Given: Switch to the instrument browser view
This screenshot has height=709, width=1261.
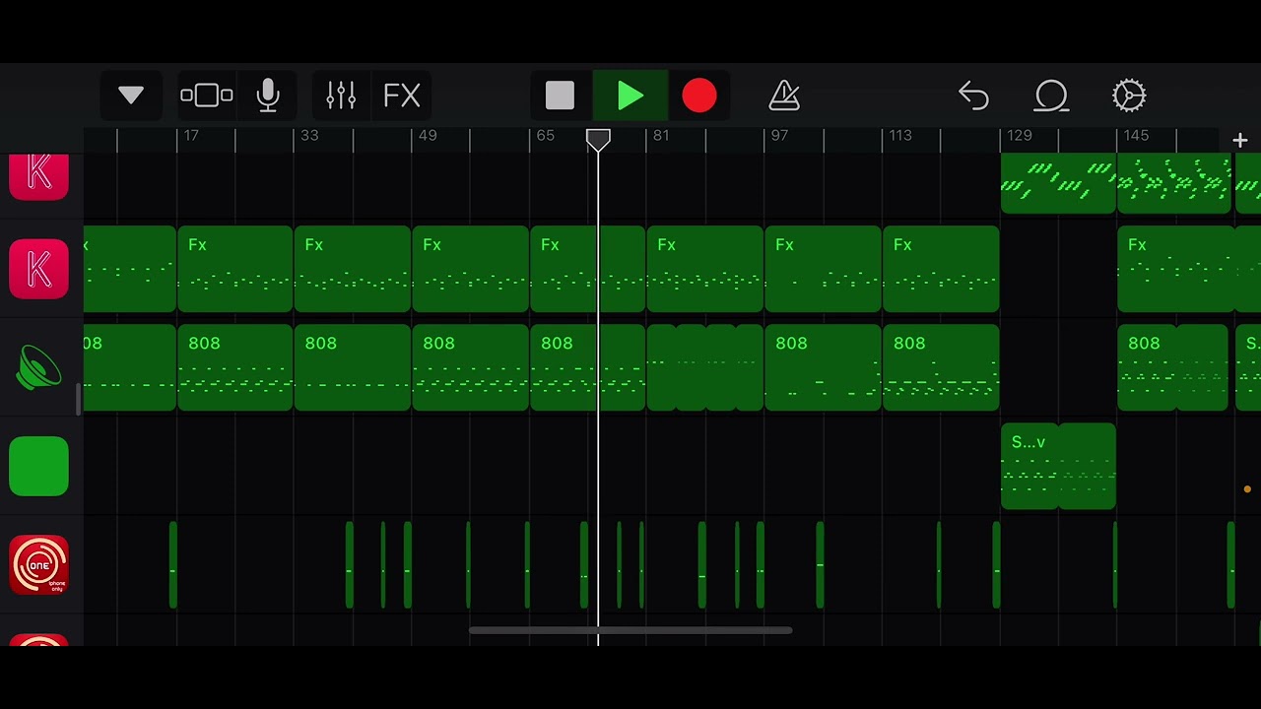Looking at the screenshot, I should (207, 96).
